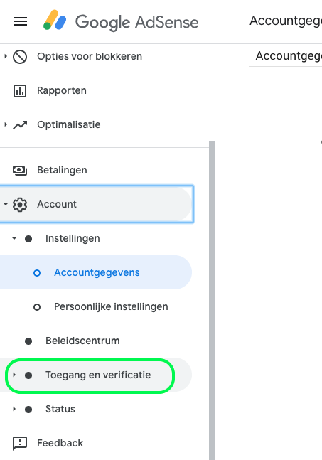Click the sidebar vertical scrollbar
Screen dimensions: 322x460
tap(212, 301)
